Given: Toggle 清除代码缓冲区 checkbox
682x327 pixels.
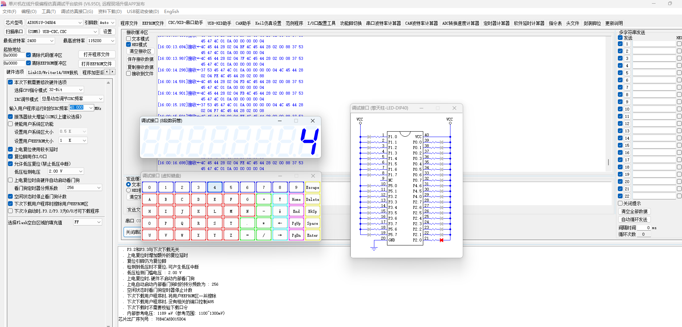Looking at the screenshot, I should [28, 55].
